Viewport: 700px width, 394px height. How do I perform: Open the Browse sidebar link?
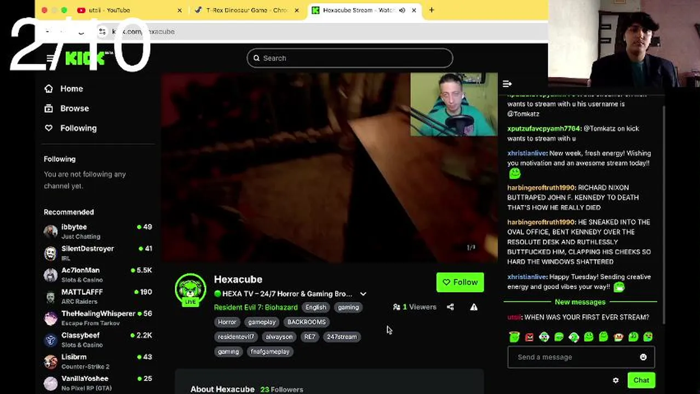pyautogui.click(x=66, y=108)
